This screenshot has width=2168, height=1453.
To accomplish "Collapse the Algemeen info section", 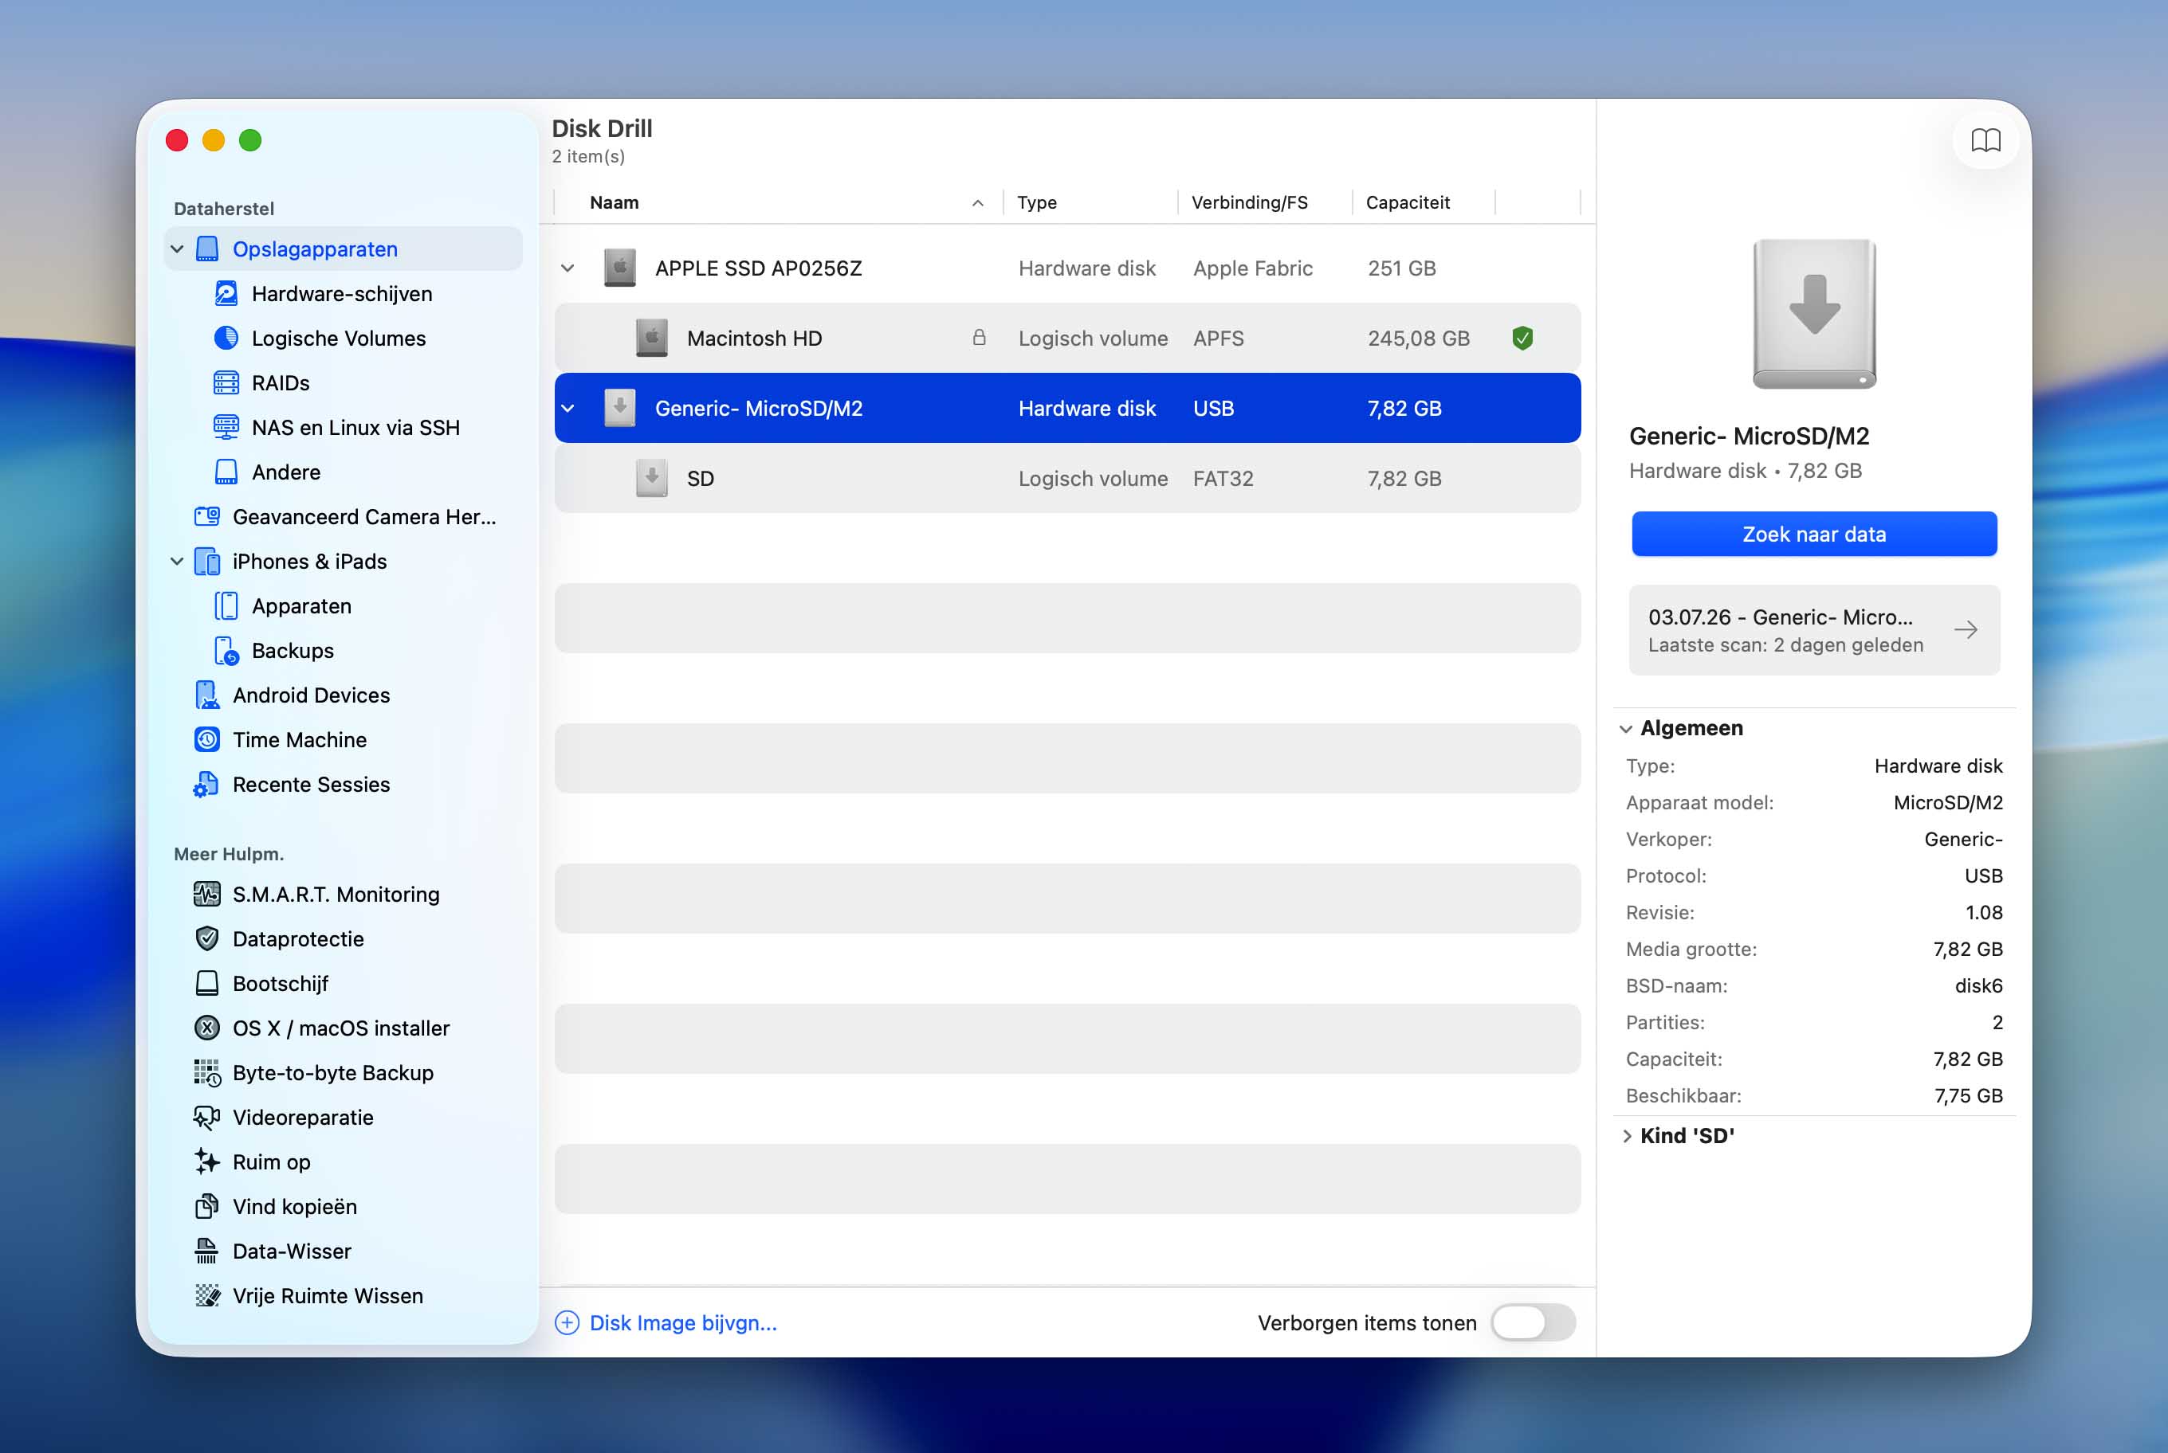I will coord(1627,728).
